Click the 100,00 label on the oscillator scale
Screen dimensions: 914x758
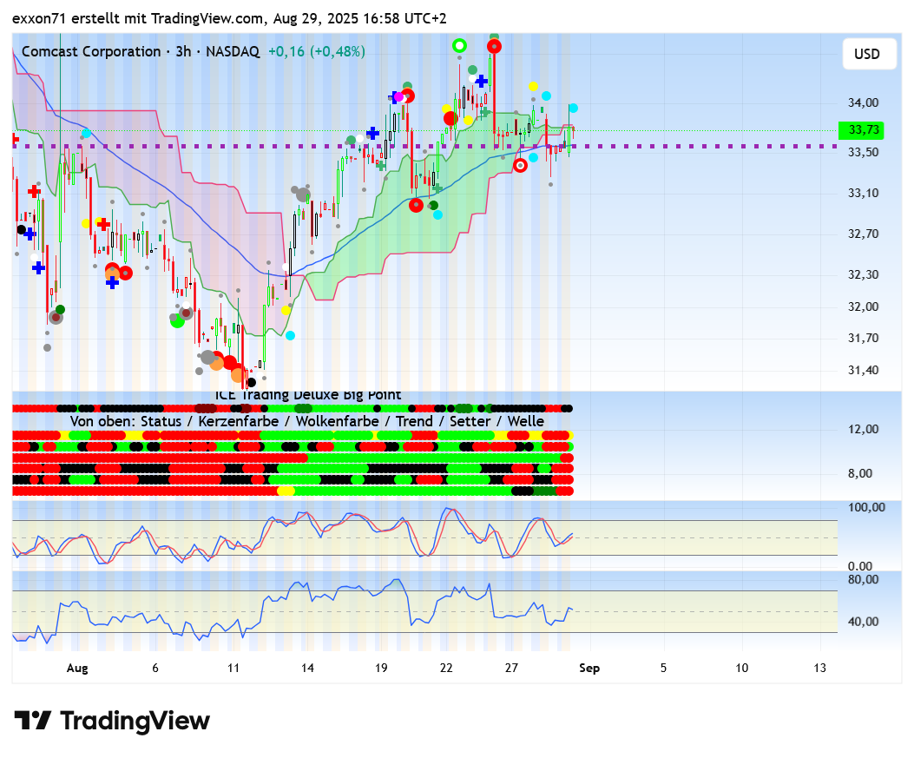tap(865, 507)
